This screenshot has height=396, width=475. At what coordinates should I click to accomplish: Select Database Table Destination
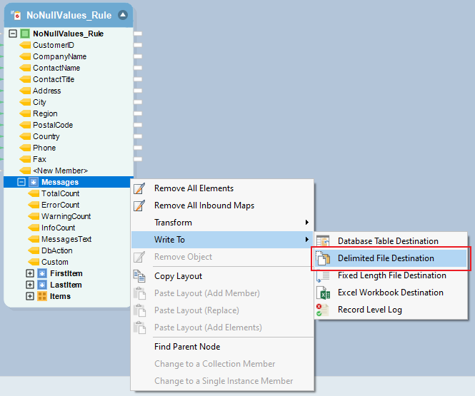(x=391, y=240)
